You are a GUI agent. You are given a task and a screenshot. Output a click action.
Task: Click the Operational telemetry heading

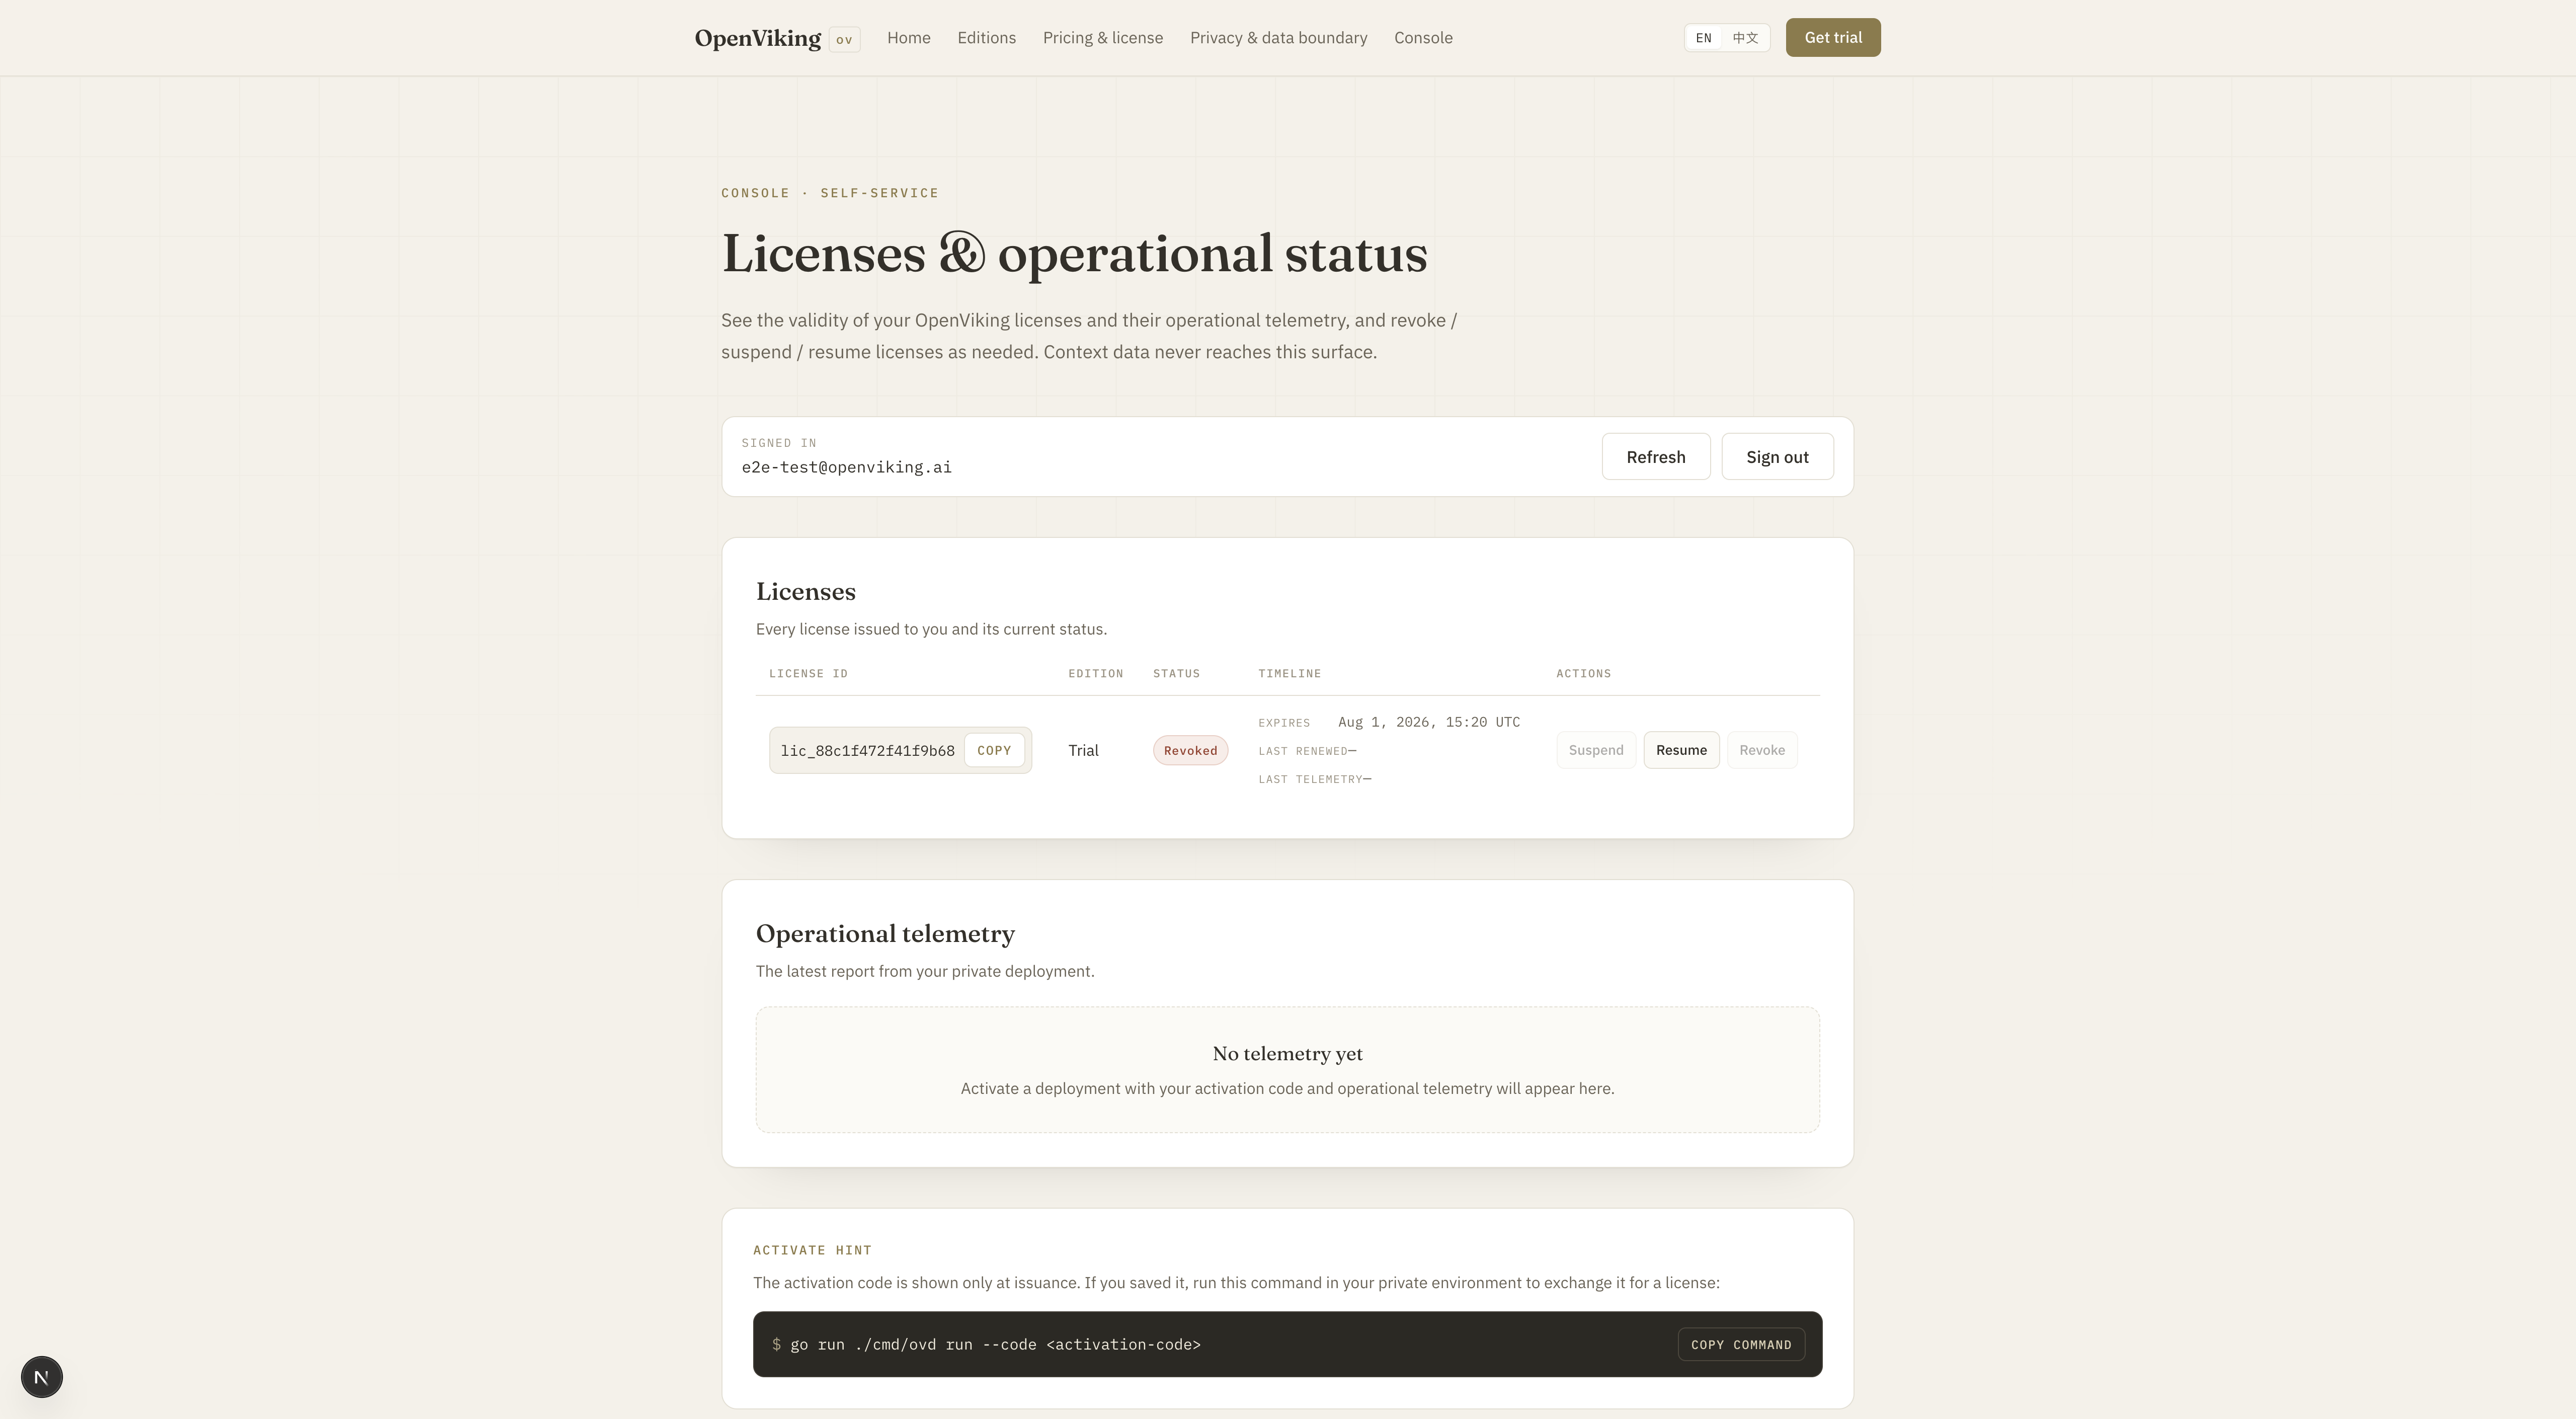pyautogui.click(x=885, y=933)
